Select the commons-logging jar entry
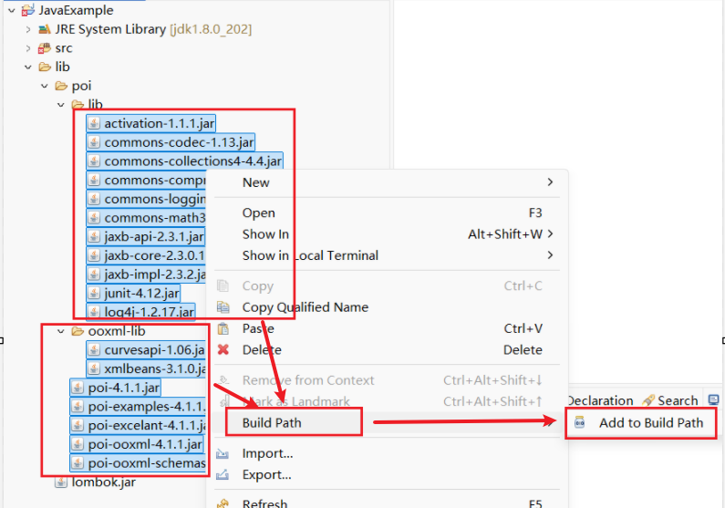This screenshot has height=508, width=725. [146, 199]
